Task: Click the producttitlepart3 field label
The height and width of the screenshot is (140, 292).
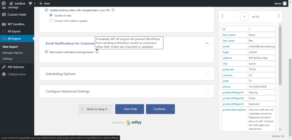Action: 233,104
